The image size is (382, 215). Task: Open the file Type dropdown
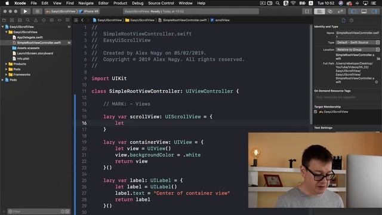(358, 42)
